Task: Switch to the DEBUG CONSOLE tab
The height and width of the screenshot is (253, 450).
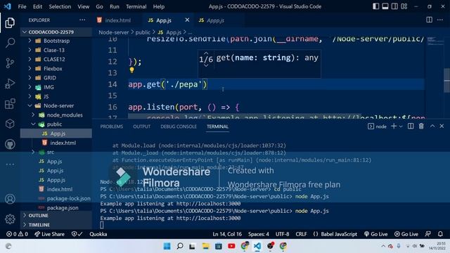Action: pyautogui.click(x=179, y=126)
